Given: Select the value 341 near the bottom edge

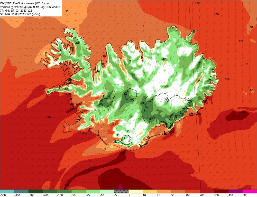Looking at the screenshot, I should click(67, 185).
